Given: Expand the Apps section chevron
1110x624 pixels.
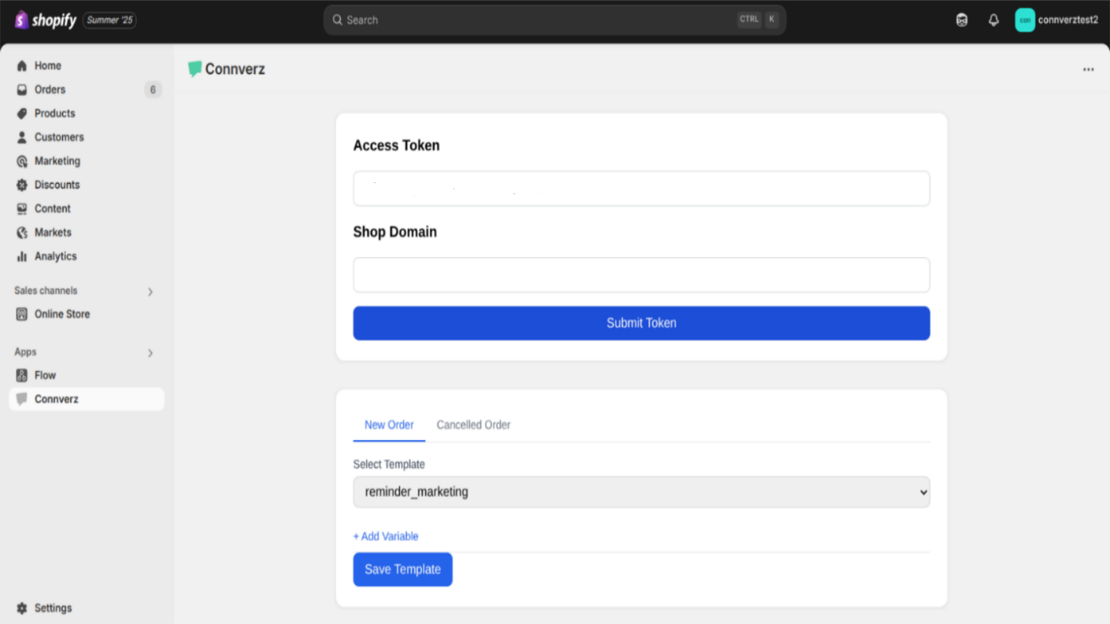Looking at the screenshot, I should tap(150, 353).
